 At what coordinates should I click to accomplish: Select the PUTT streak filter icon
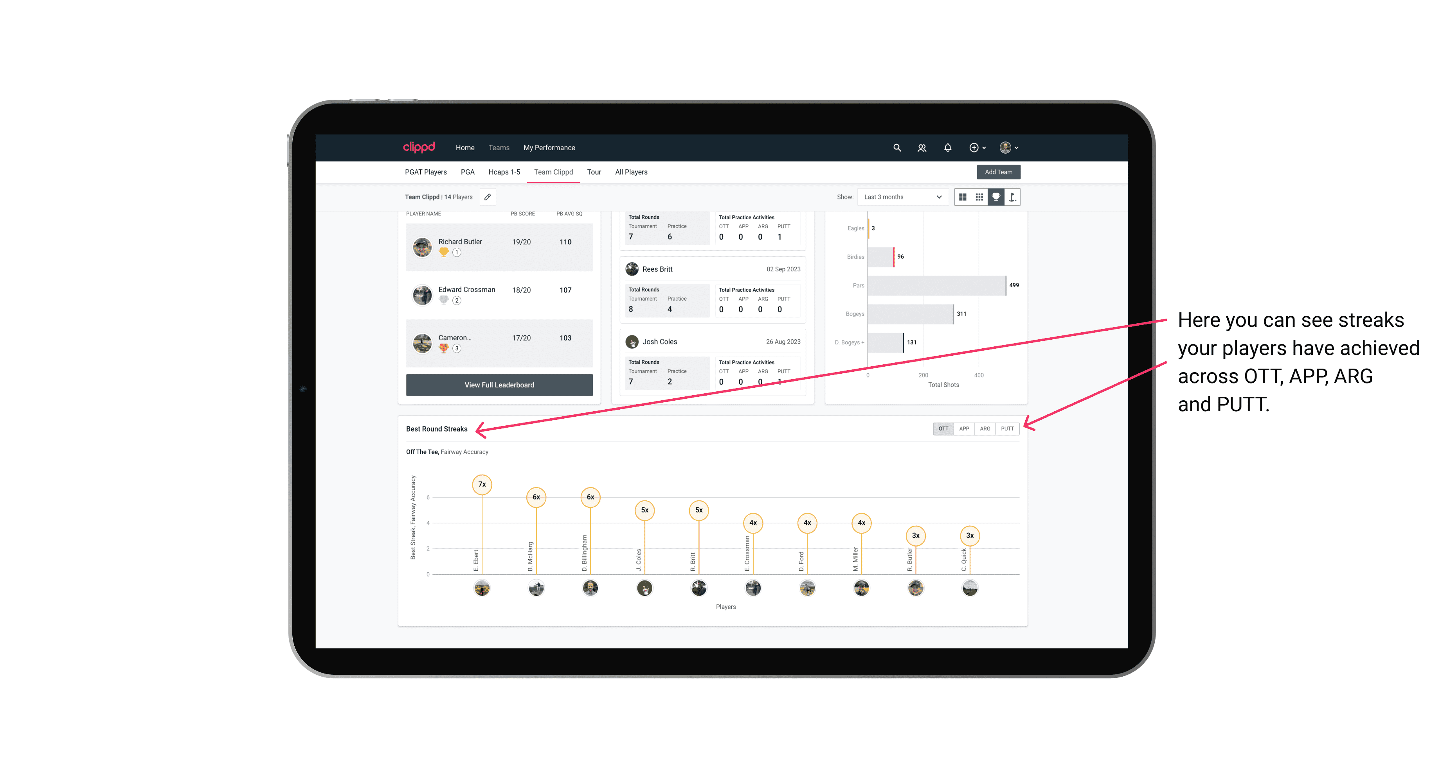1007,429
